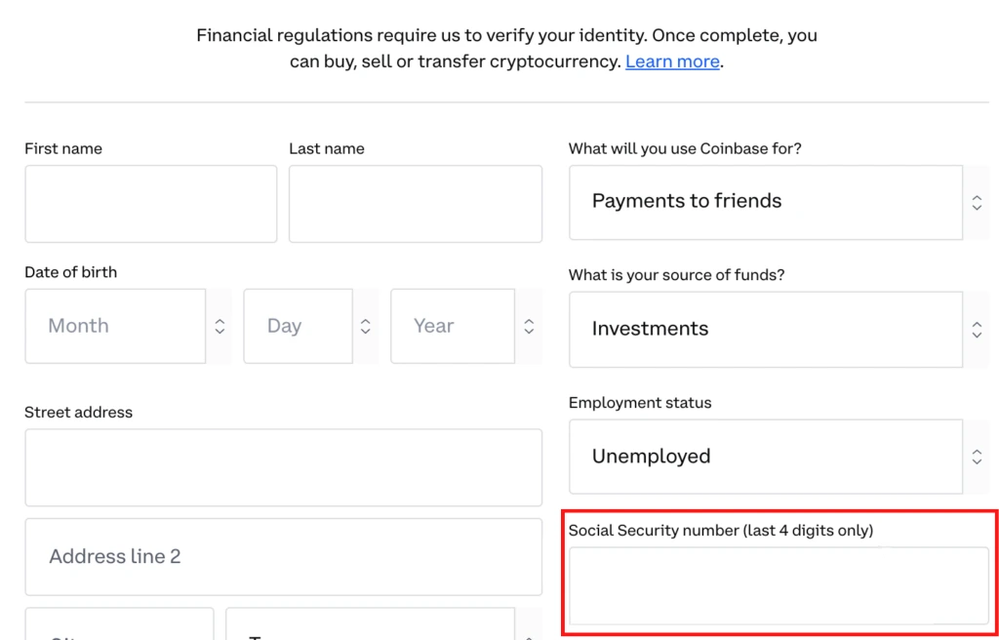The height and width of the screenshot is (640, 999).
Task: Follow the Learn more link
Action: 672,61
